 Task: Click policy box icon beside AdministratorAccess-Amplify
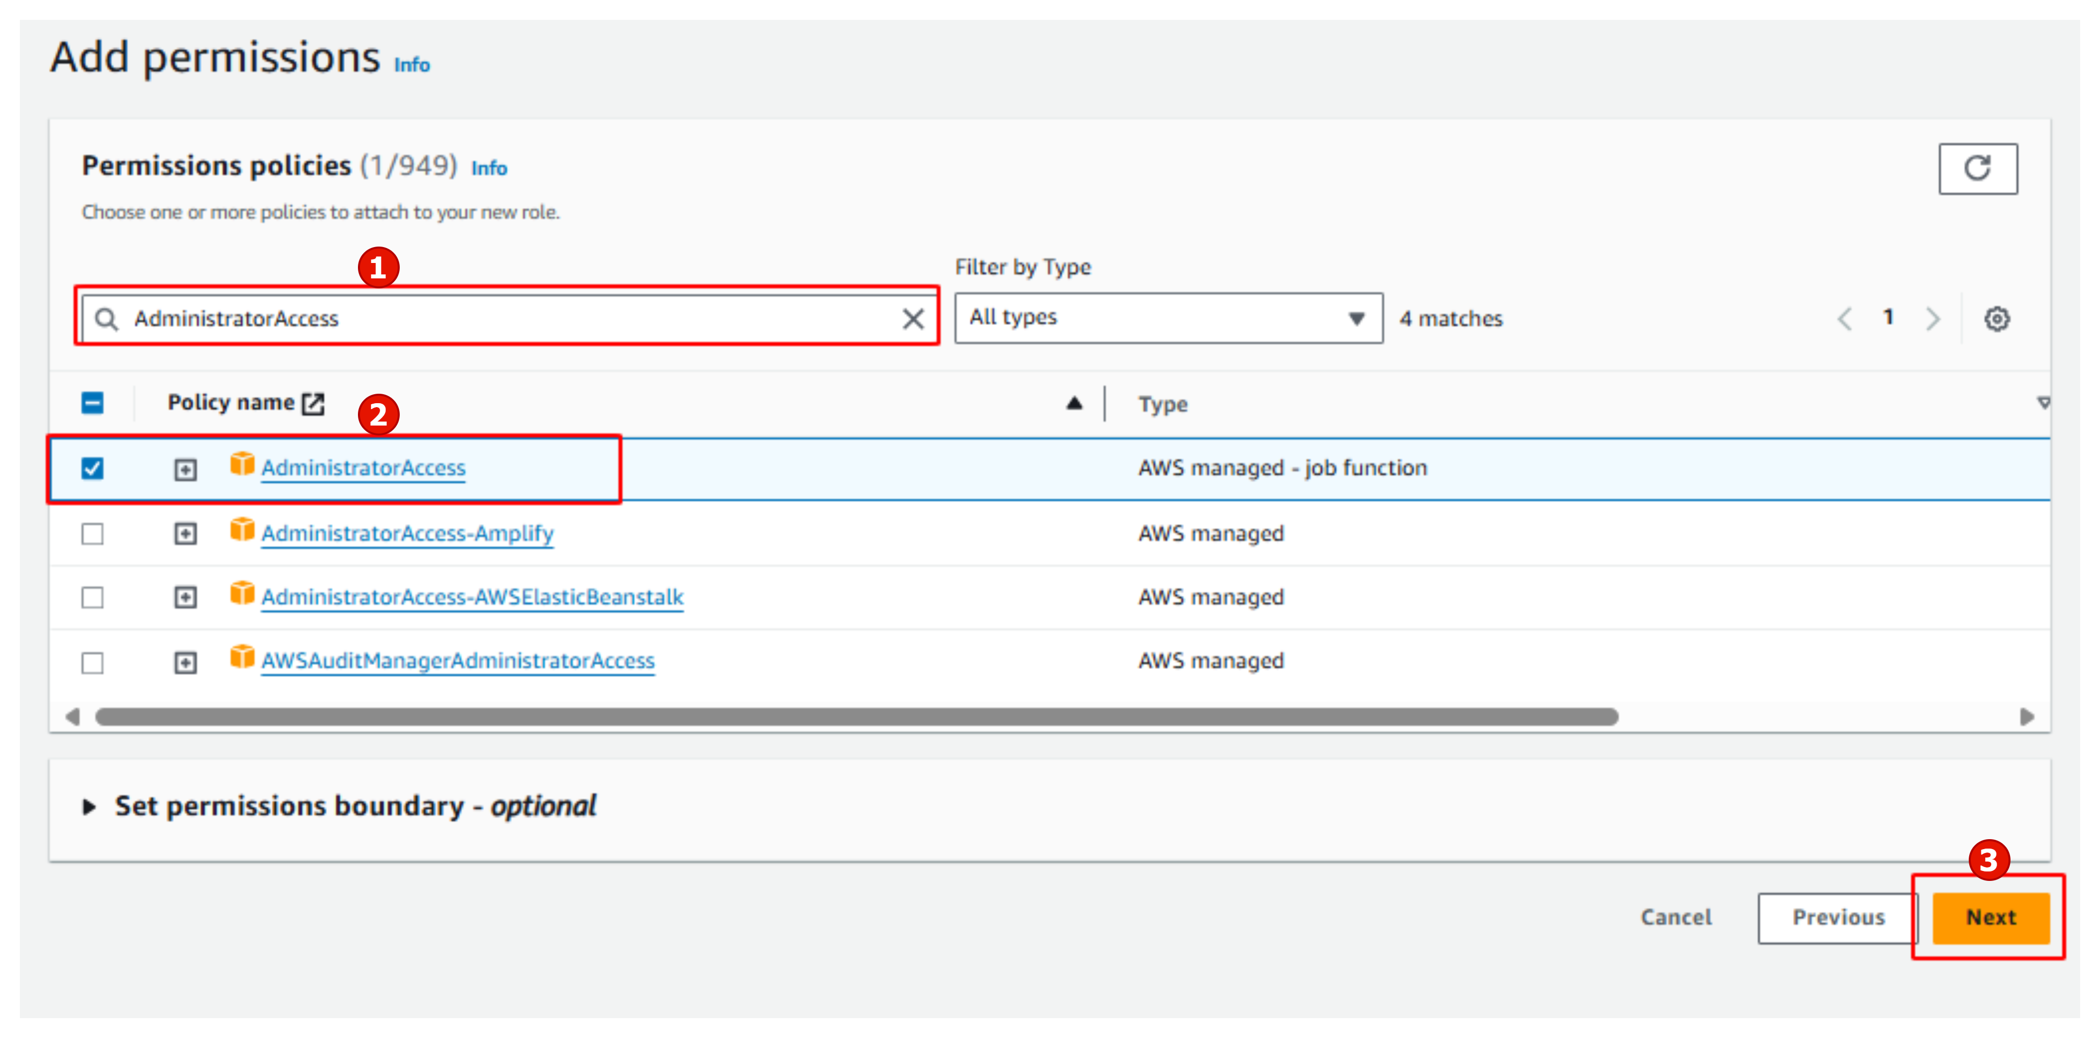click(x=241, y=530)
